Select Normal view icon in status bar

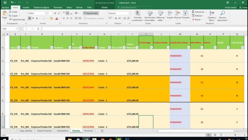(x=209, y=135)
